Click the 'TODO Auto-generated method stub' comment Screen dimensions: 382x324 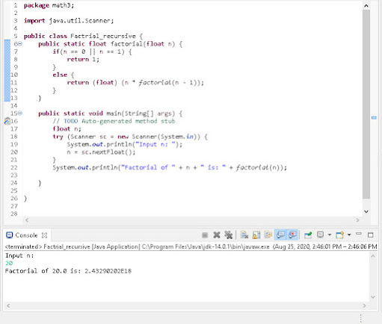point(119,121)
